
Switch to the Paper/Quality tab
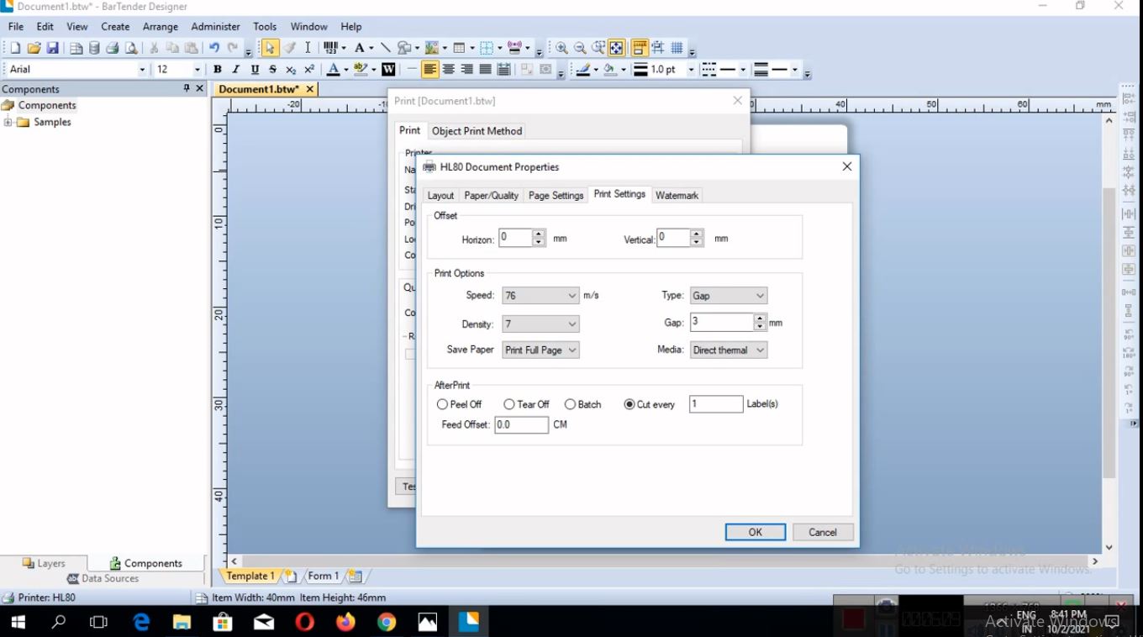(x=491, y=195)
